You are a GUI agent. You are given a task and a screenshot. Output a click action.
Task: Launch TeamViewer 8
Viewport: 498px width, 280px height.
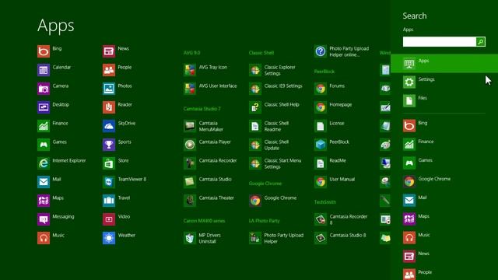coord(124,182)
